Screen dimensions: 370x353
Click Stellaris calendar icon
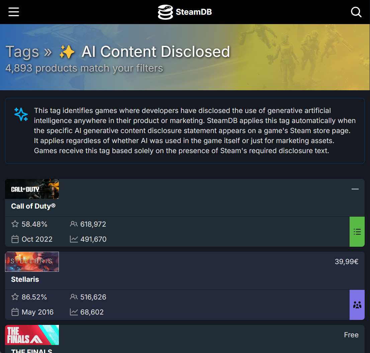point(15,312)
